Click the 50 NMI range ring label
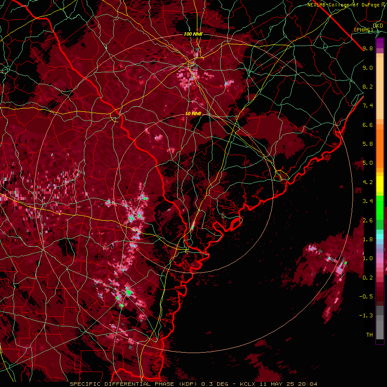The image size is (387, 387). (193, 114)
